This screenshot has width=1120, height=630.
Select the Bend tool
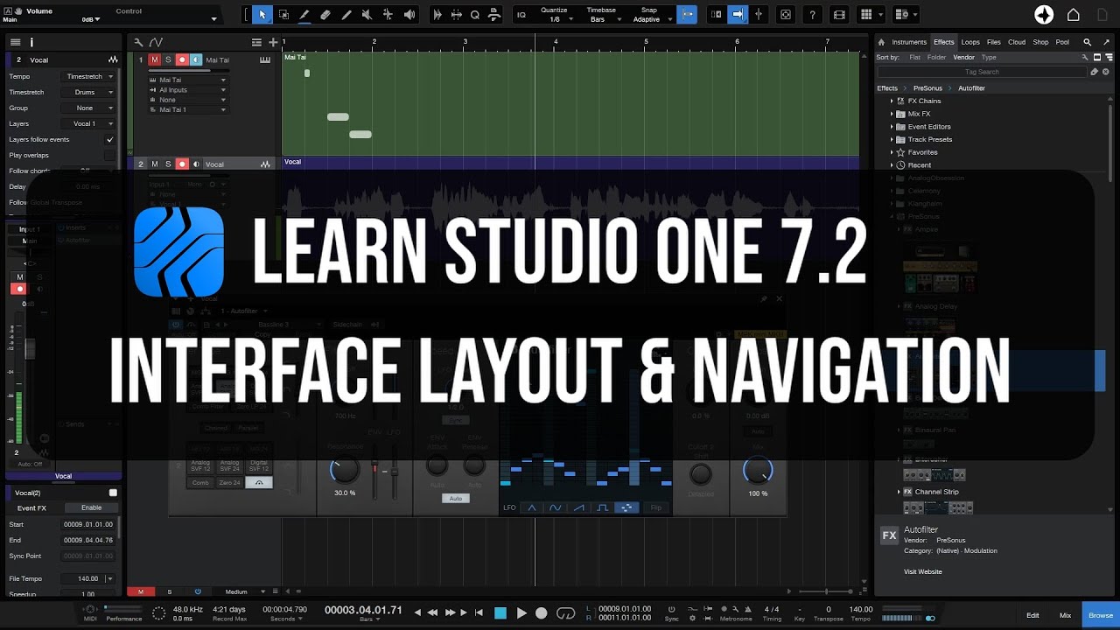(388, 15)
